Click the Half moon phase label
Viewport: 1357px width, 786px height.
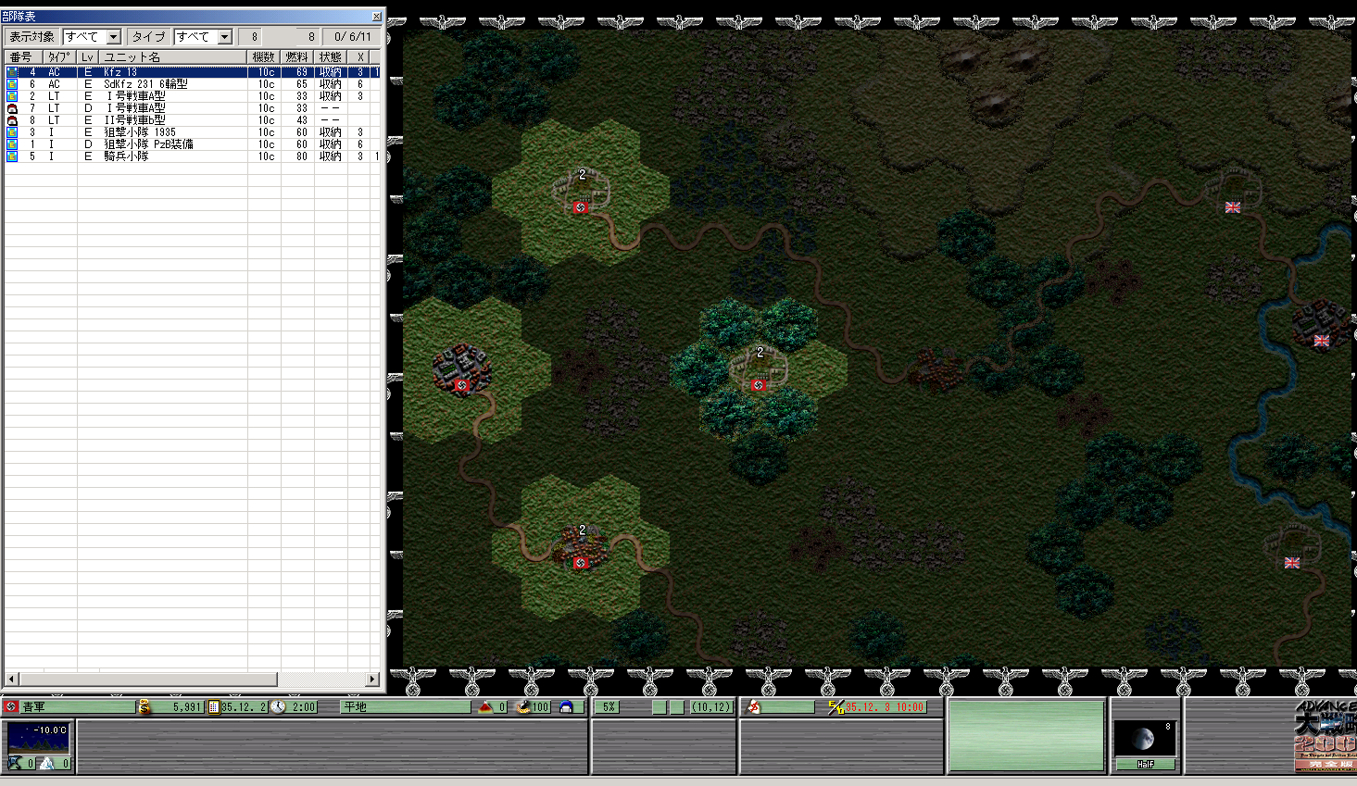pyautogui.click(x=1145, y=765)
